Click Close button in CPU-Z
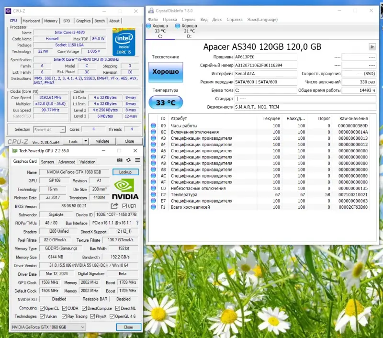 coord(129,141)
